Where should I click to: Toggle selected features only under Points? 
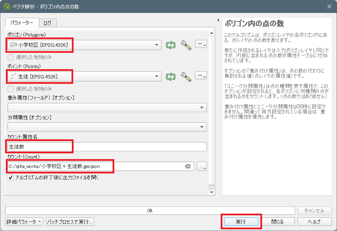(11, 89)
